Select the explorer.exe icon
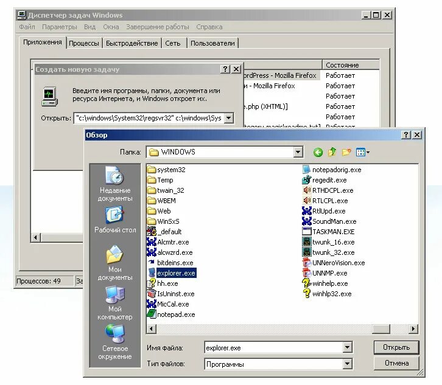 pos(152,273)
